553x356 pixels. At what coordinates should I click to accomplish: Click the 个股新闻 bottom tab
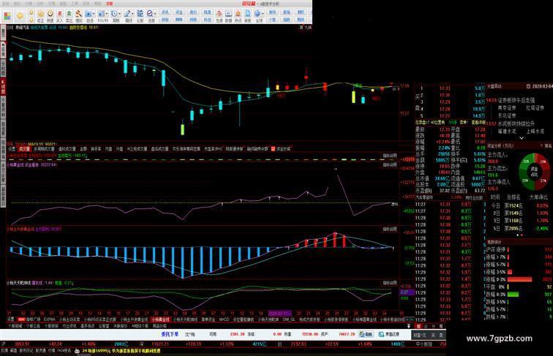(x=15, y=326)
